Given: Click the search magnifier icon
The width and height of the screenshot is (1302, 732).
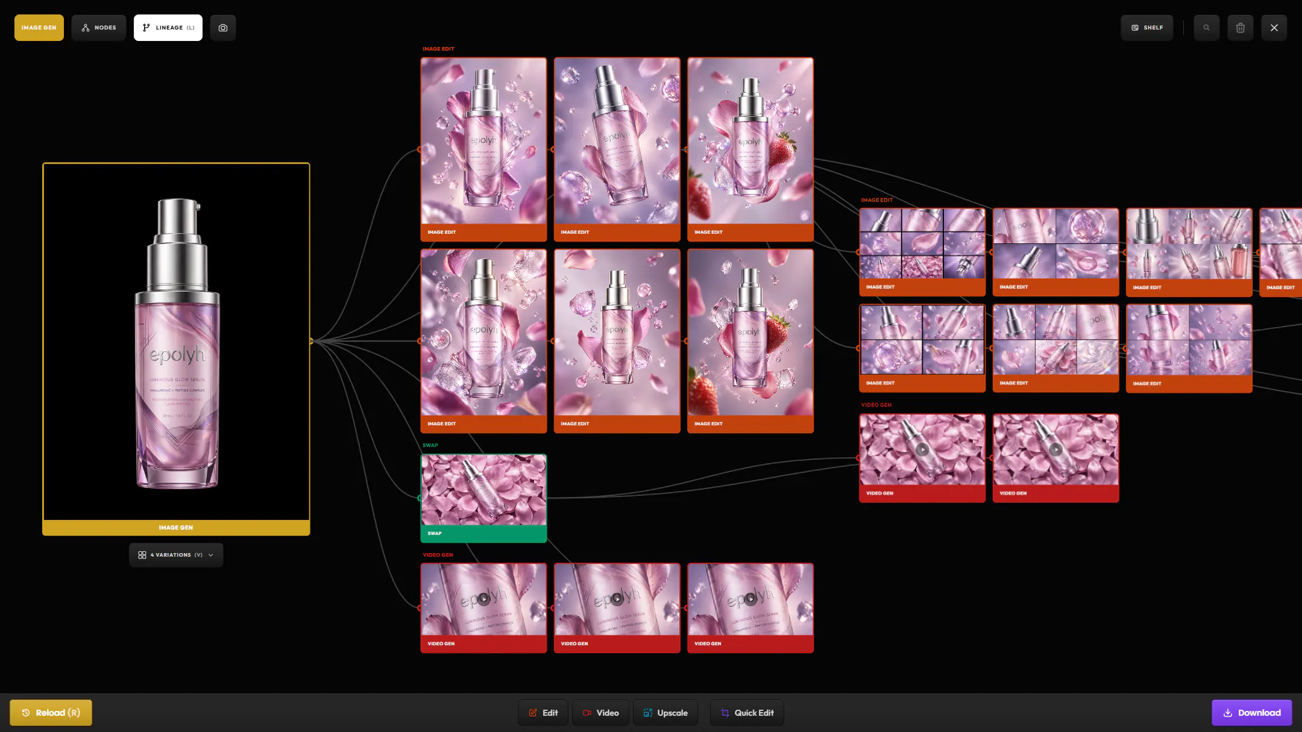Looking at the screenshot, I should [x=1206, y=28].
